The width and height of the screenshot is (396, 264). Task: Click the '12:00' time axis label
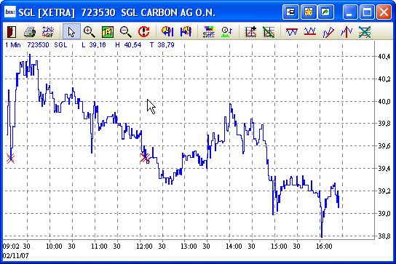(144, 247)
